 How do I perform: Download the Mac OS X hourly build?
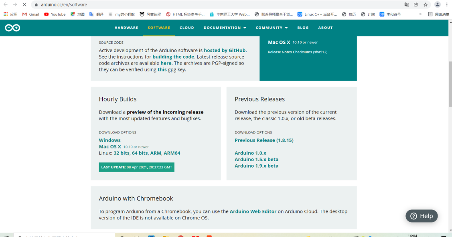click(110, 147)
